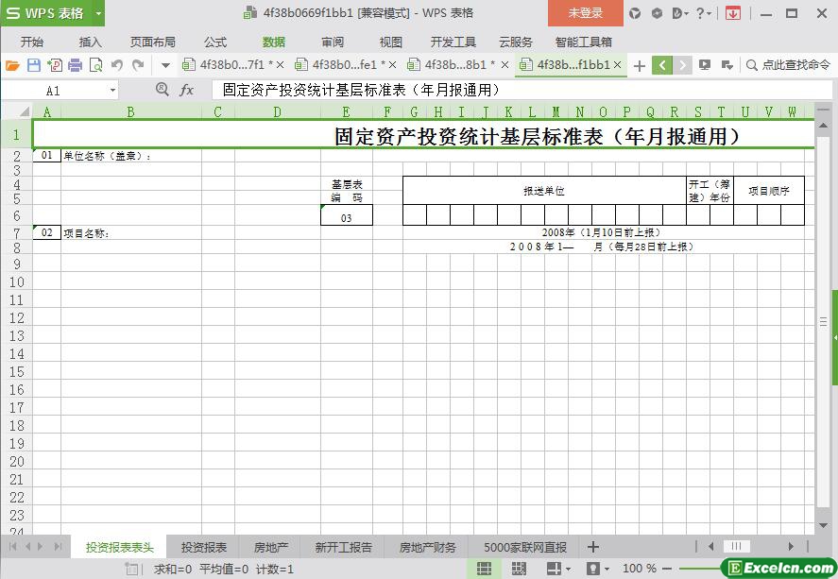
Task: Switch to the 房地产财务 sheet tab
Action: 427,547
